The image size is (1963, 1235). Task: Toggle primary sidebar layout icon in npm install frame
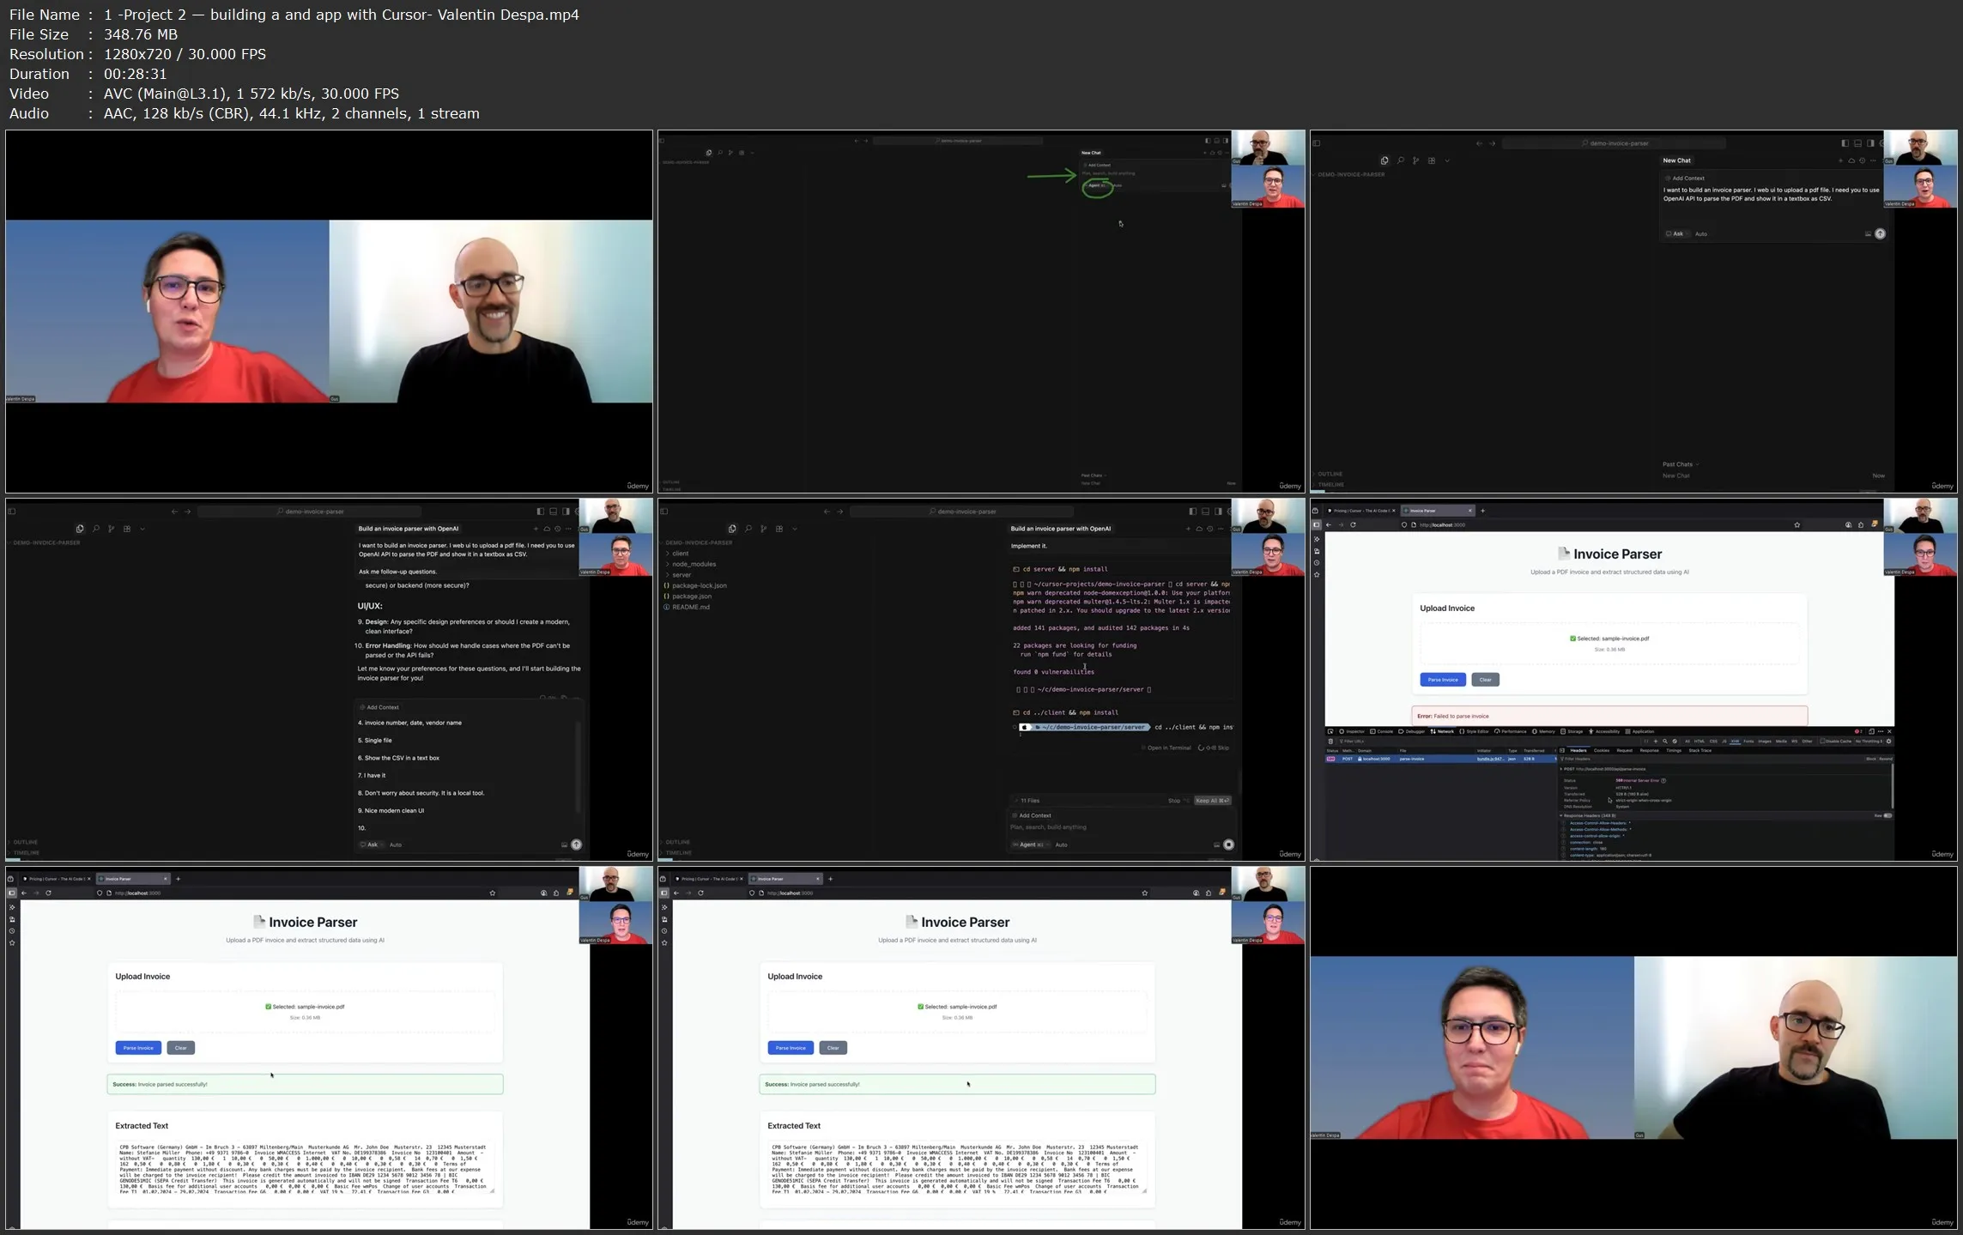tap(1193, 512)
